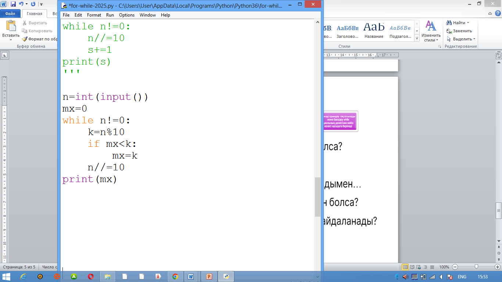Click the 100% zoom level in Word

click(x=444, y=267)
